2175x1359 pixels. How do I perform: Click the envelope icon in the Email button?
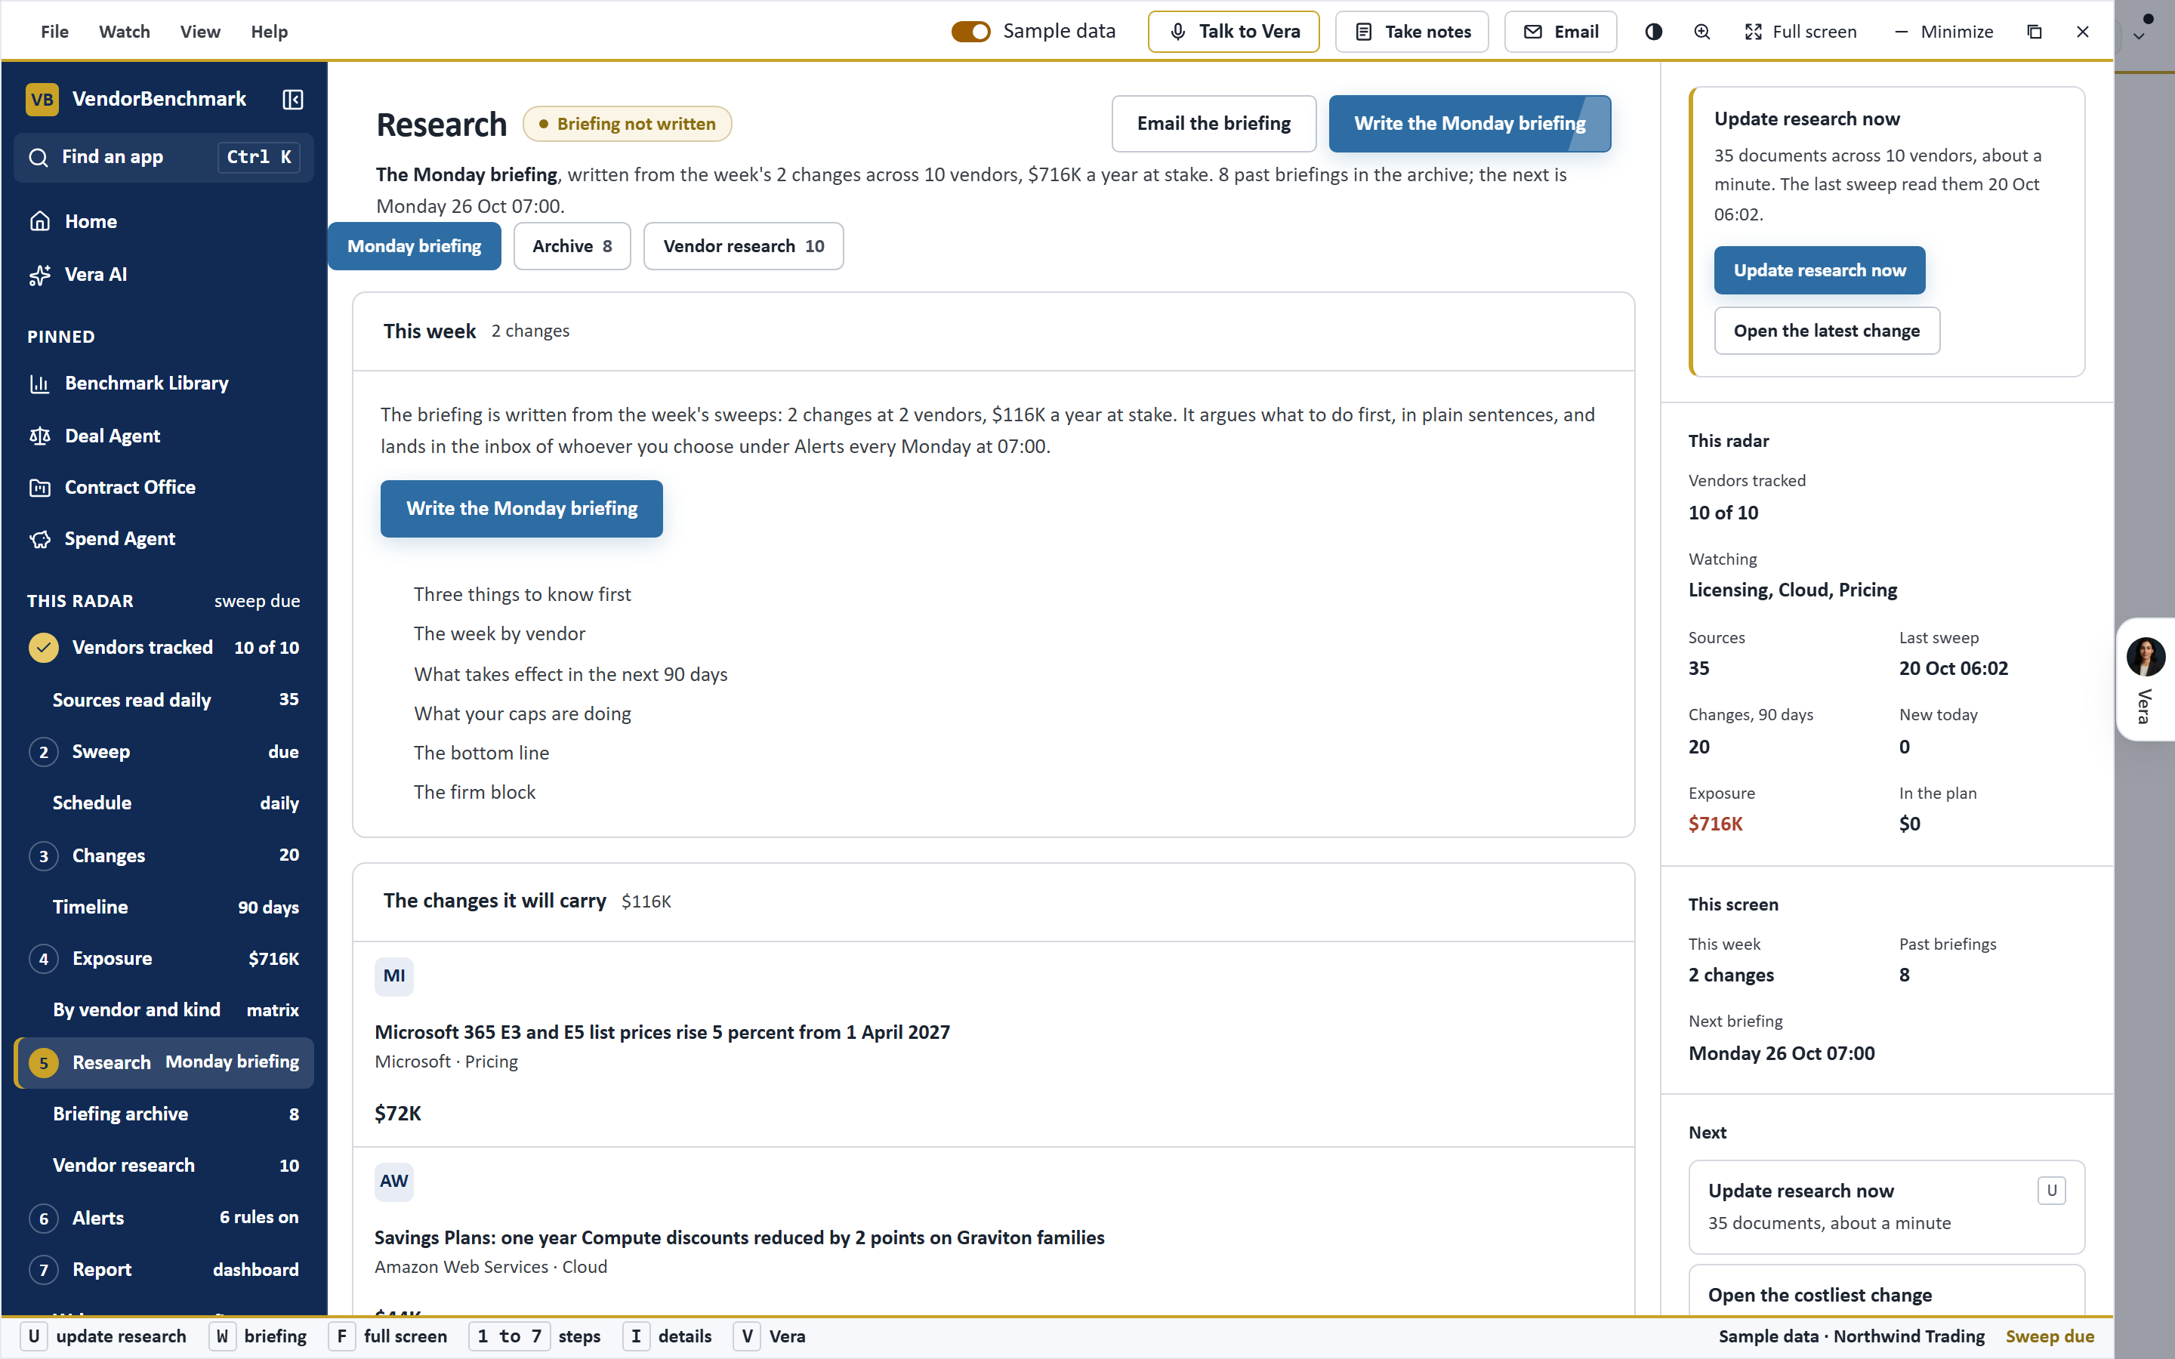click(x=1533, y=32)
